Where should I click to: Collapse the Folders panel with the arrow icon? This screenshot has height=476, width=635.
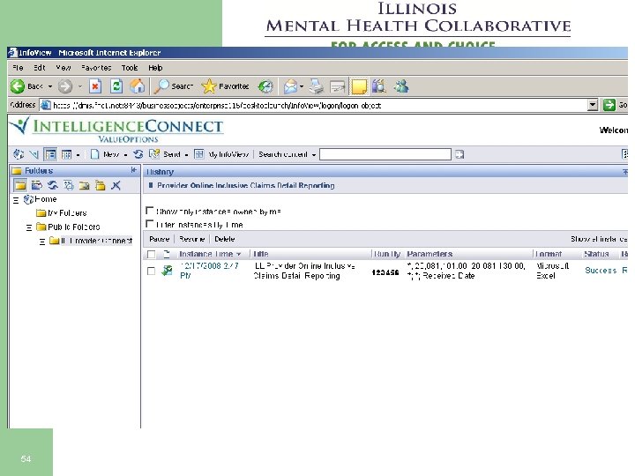click(134, 170)
